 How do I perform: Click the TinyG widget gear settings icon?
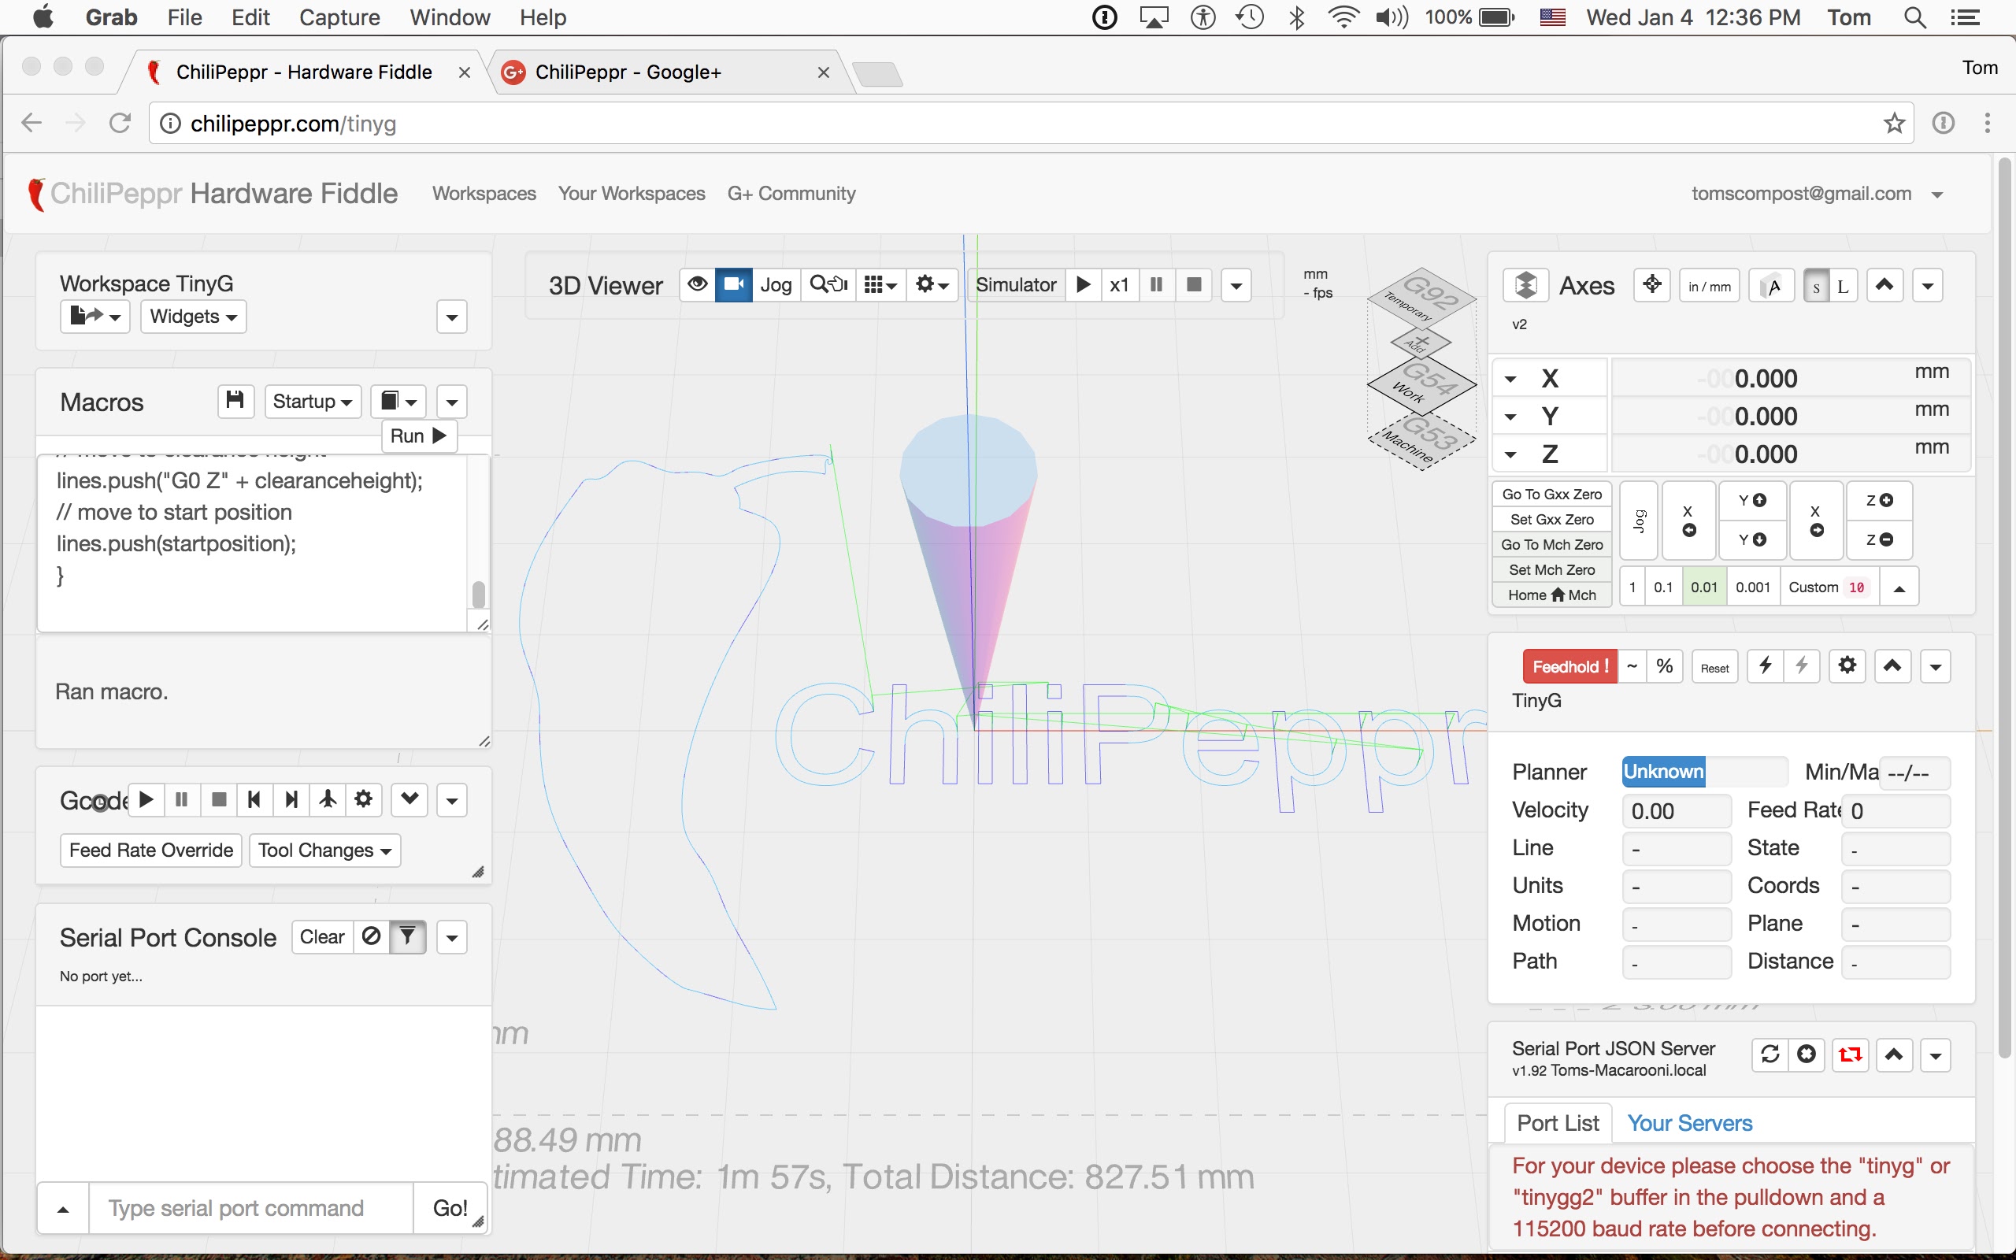(1847, 666)
